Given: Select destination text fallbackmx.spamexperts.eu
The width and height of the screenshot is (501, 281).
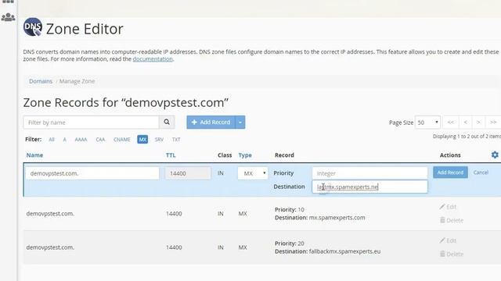Looking at the screenshot, I should pos(344,251).
